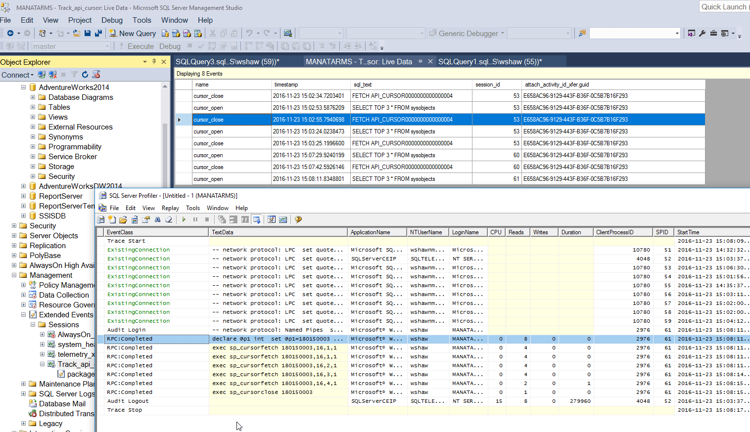Clear the trace window with the eraser icon

click(x=169, y=219)
